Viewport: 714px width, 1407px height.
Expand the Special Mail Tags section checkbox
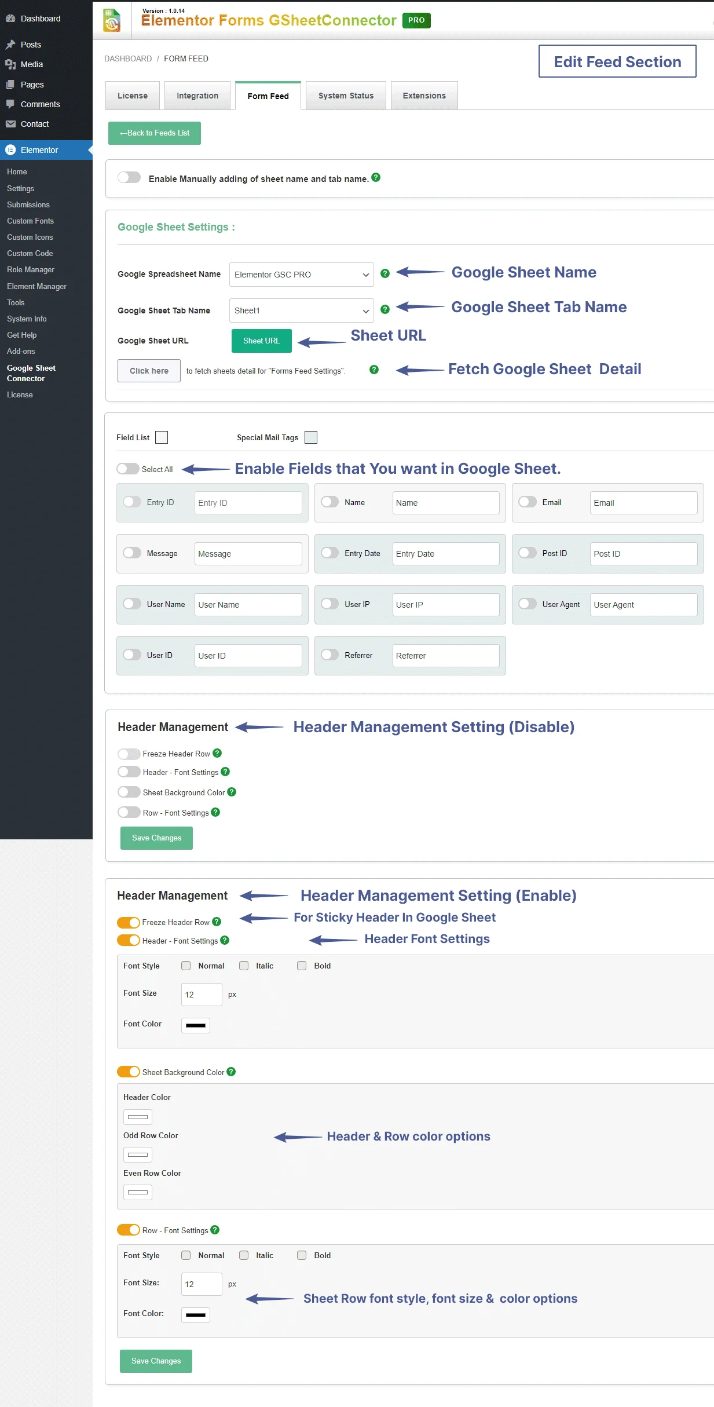311,437
